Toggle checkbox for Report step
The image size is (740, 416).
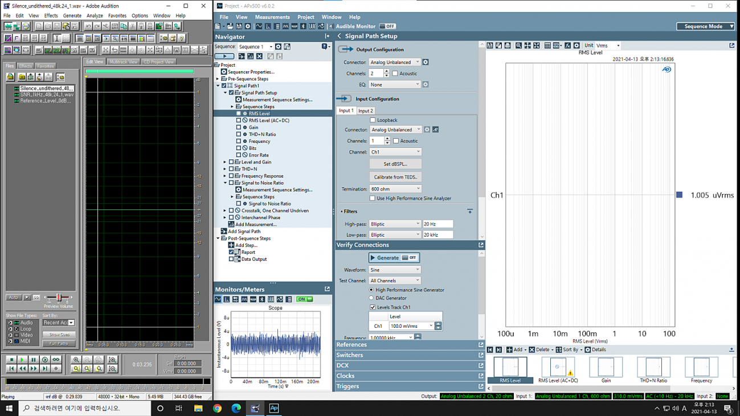231,252
